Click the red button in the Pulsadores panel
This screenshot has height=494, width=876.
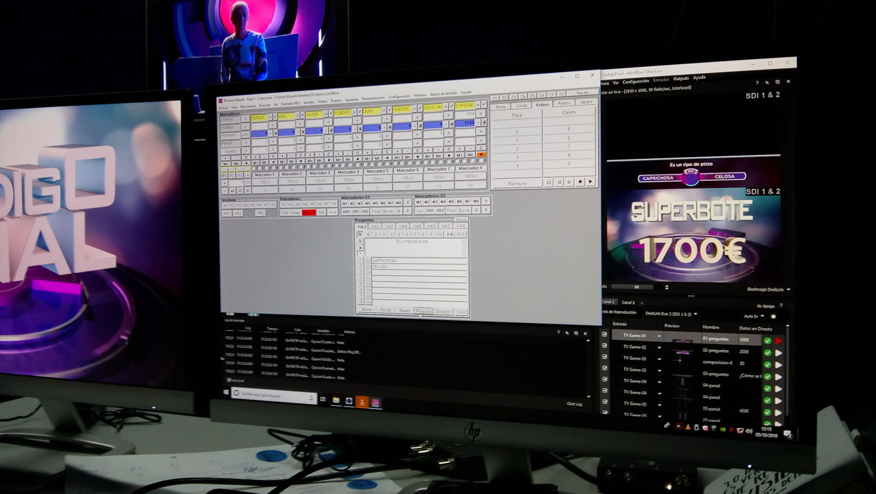[x=309, y=212]
